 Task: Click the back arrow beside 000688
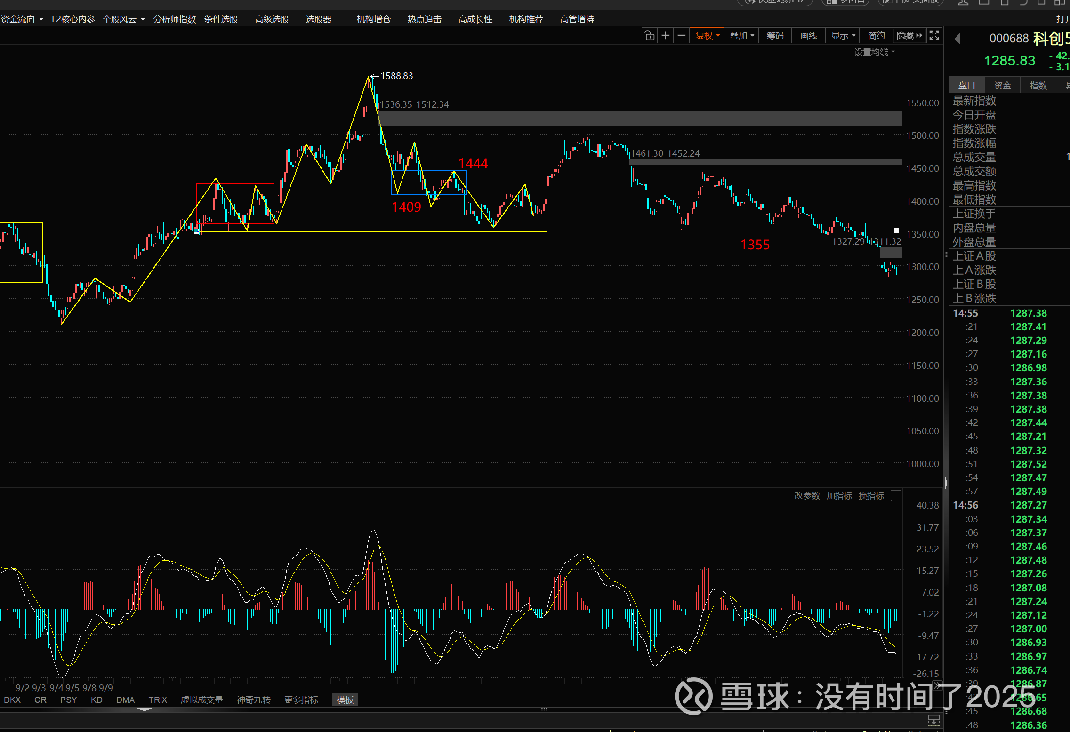(957, 39)
